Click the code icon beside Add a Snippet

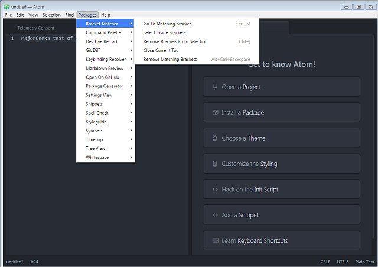tap(215, 215)
